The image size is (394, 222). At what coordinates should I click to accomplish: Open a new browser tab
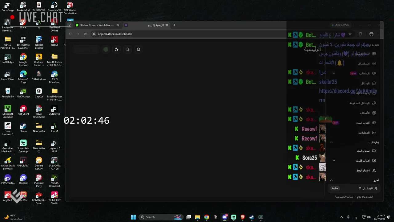click(x=174, y=25)
